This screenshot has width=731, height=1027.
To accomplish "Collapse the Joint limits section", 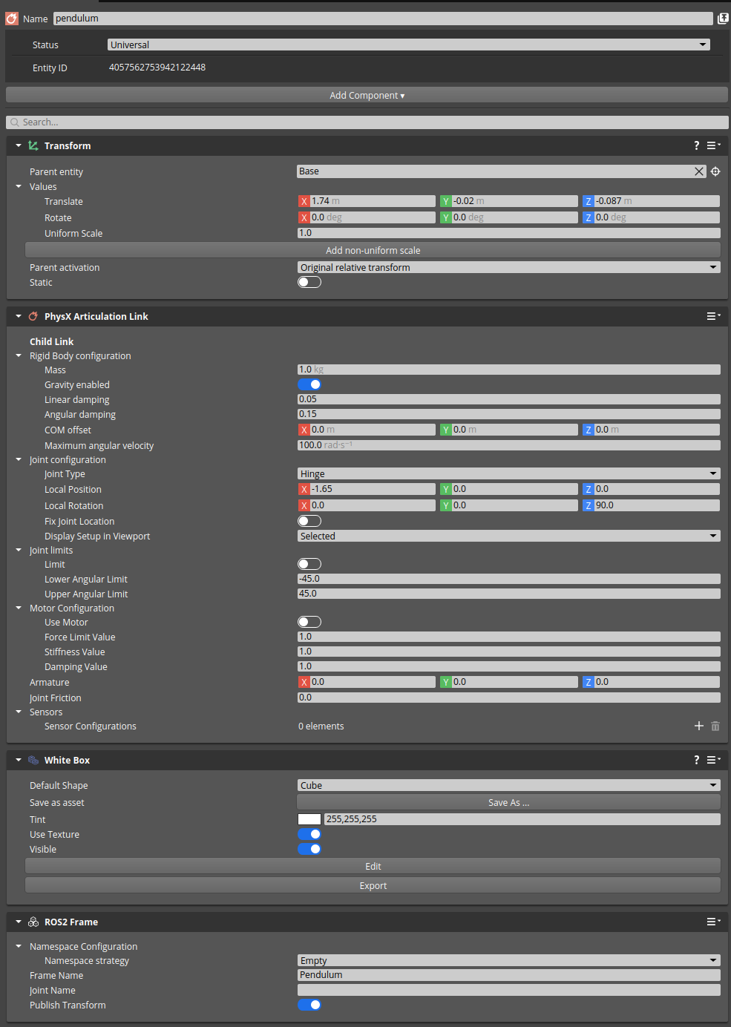I will point(18,550).
